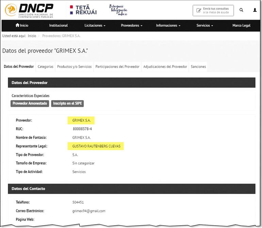Open Participaciones del Proveedor tab

pos(117,66)
